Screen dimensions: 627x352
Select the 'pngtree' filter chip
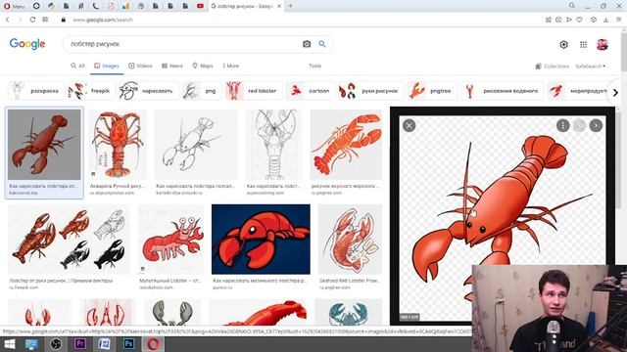pyautogui.click(x=432, y=91)
